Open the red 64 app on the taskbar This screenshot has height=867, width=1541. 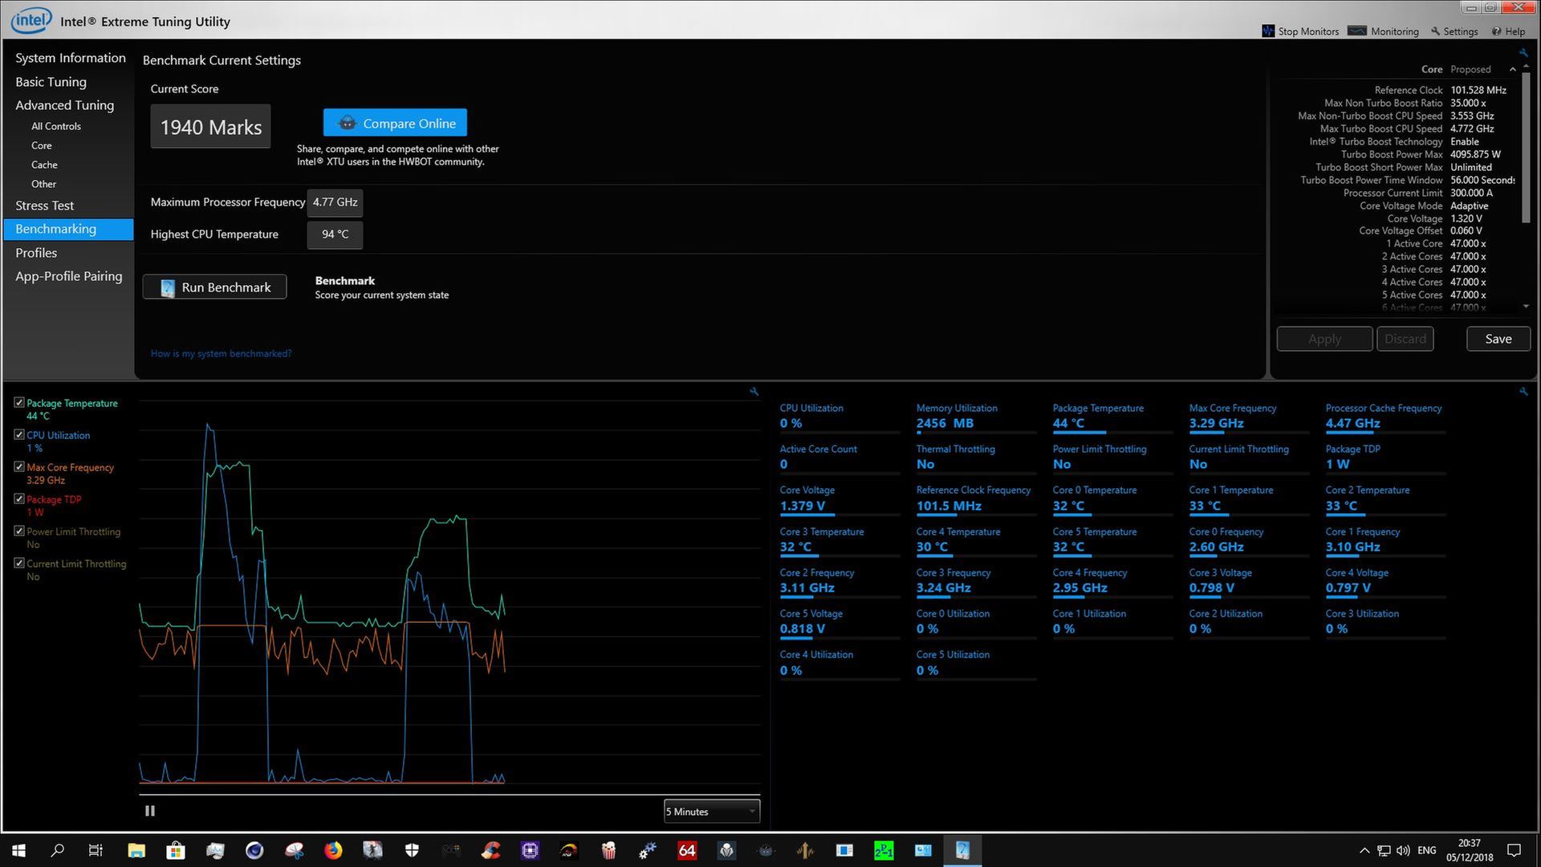coord(687,850)
